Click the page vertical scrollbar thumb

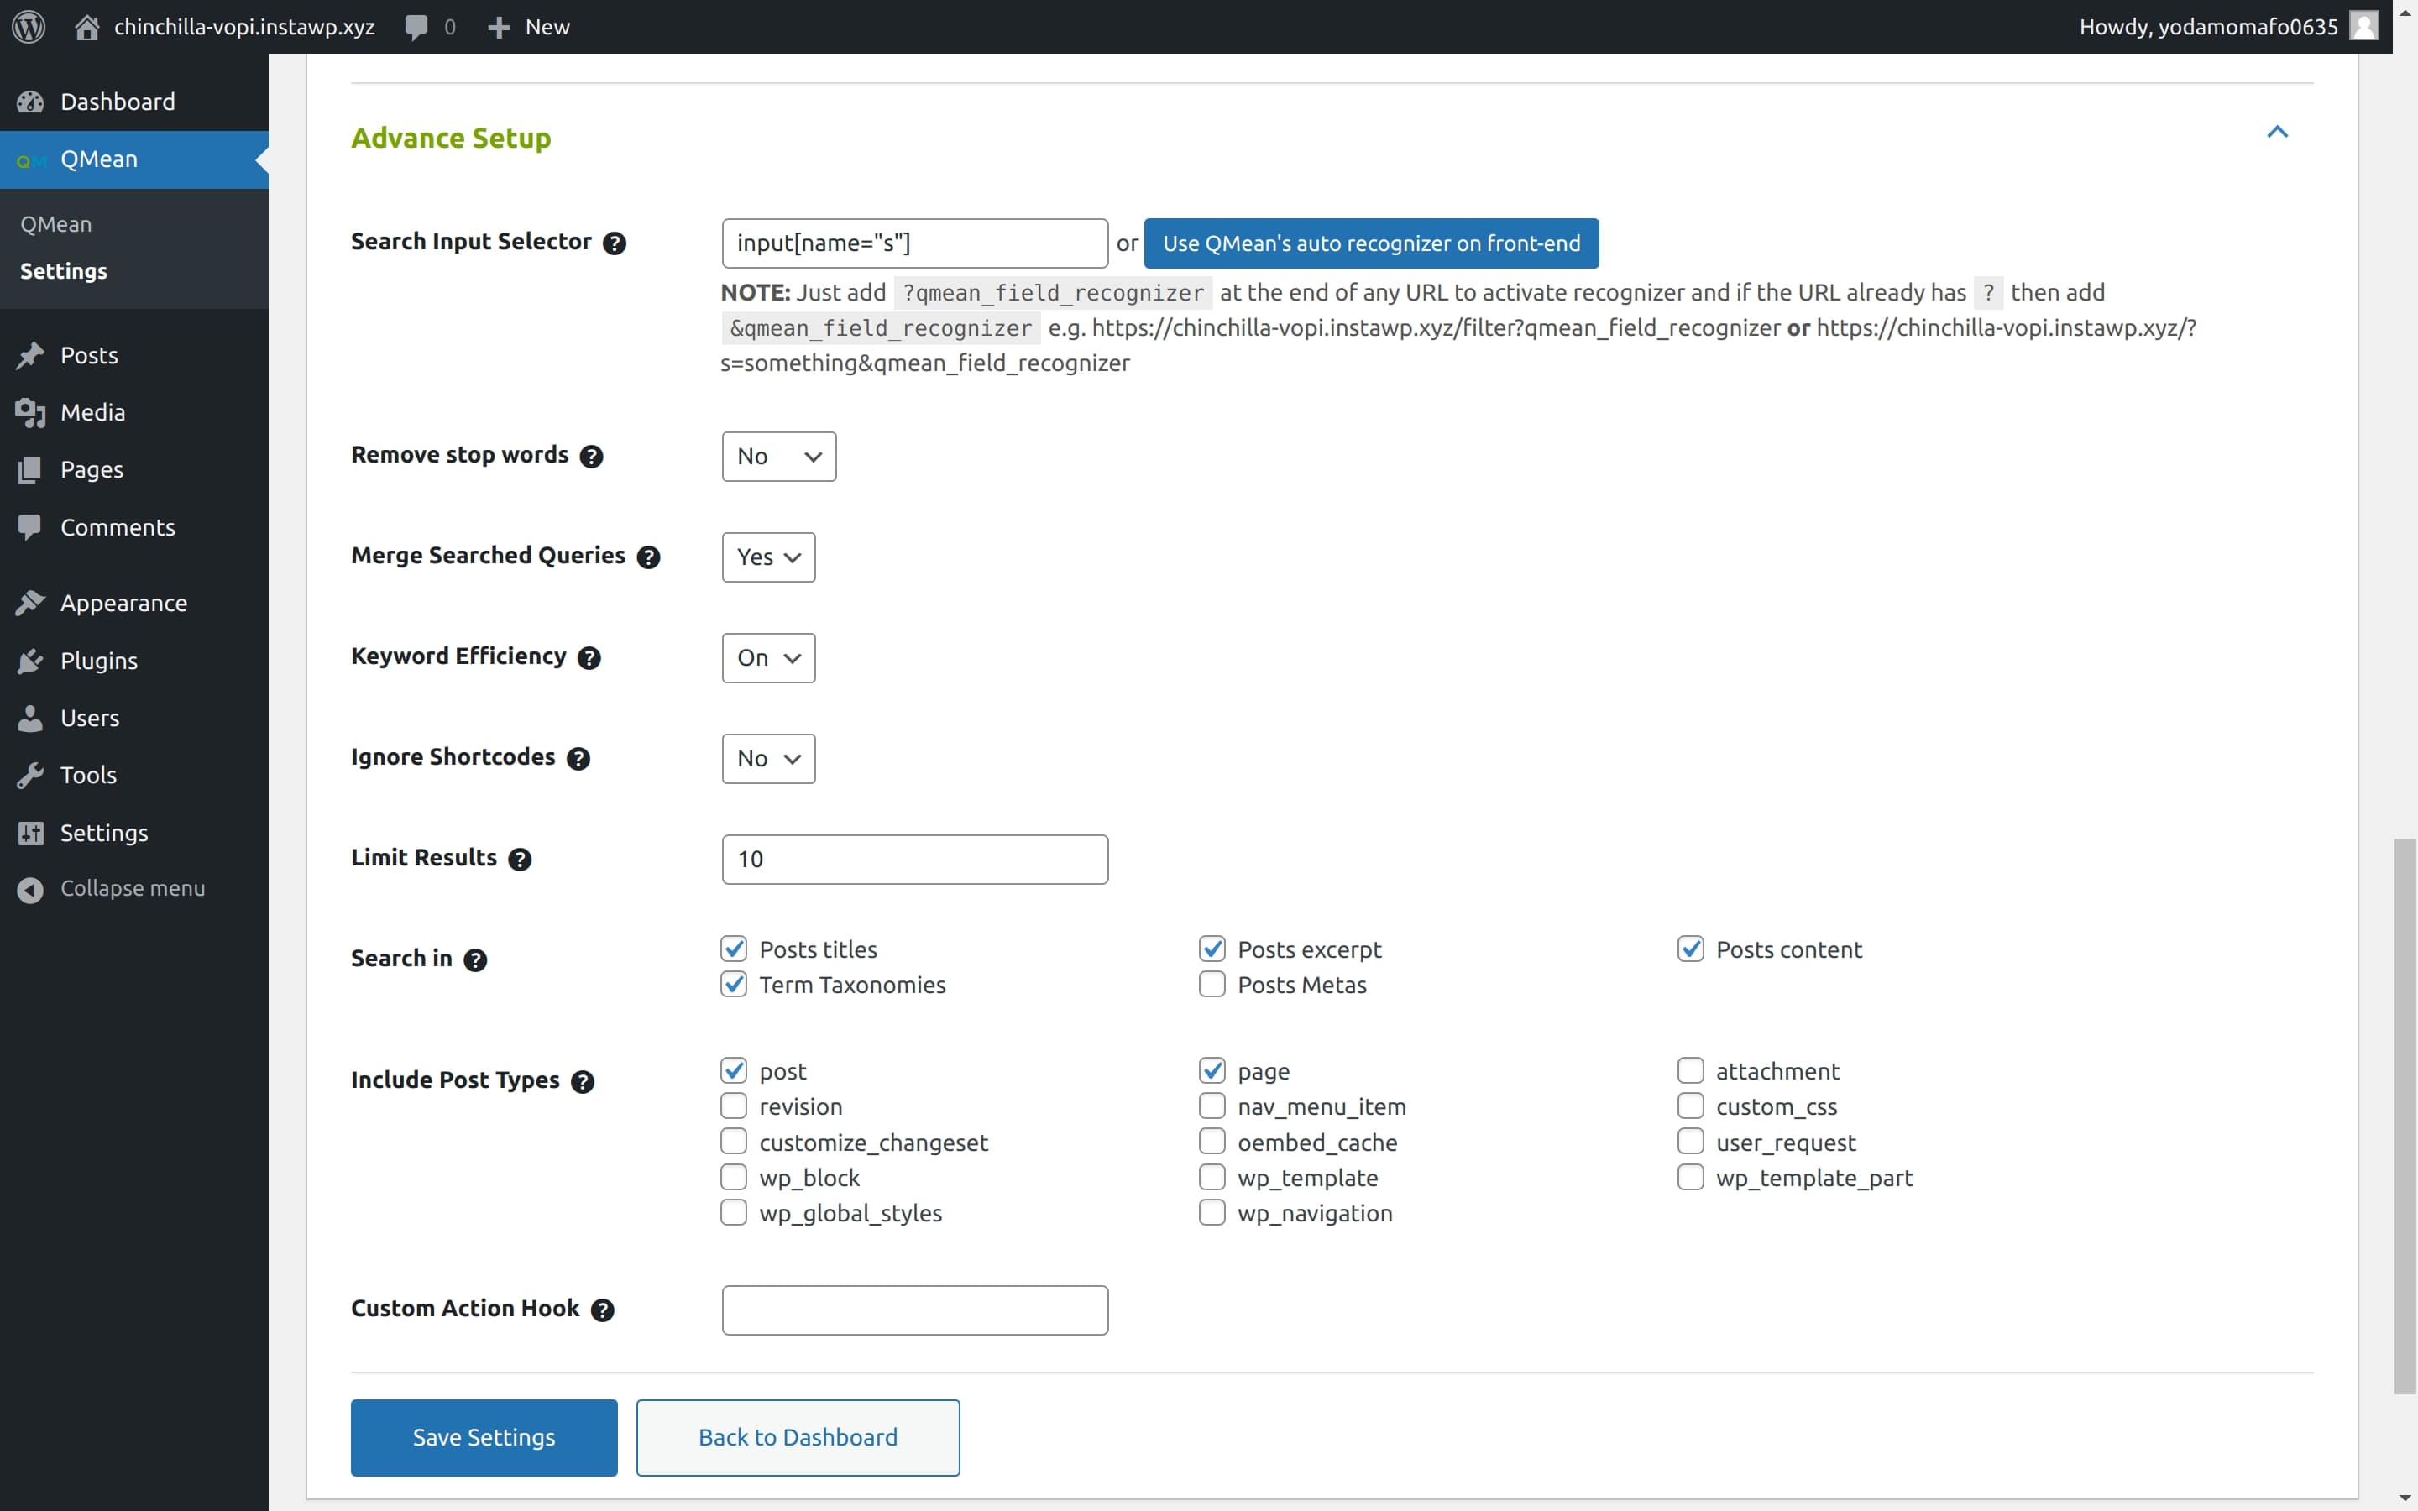[x=2405, y=1116]
